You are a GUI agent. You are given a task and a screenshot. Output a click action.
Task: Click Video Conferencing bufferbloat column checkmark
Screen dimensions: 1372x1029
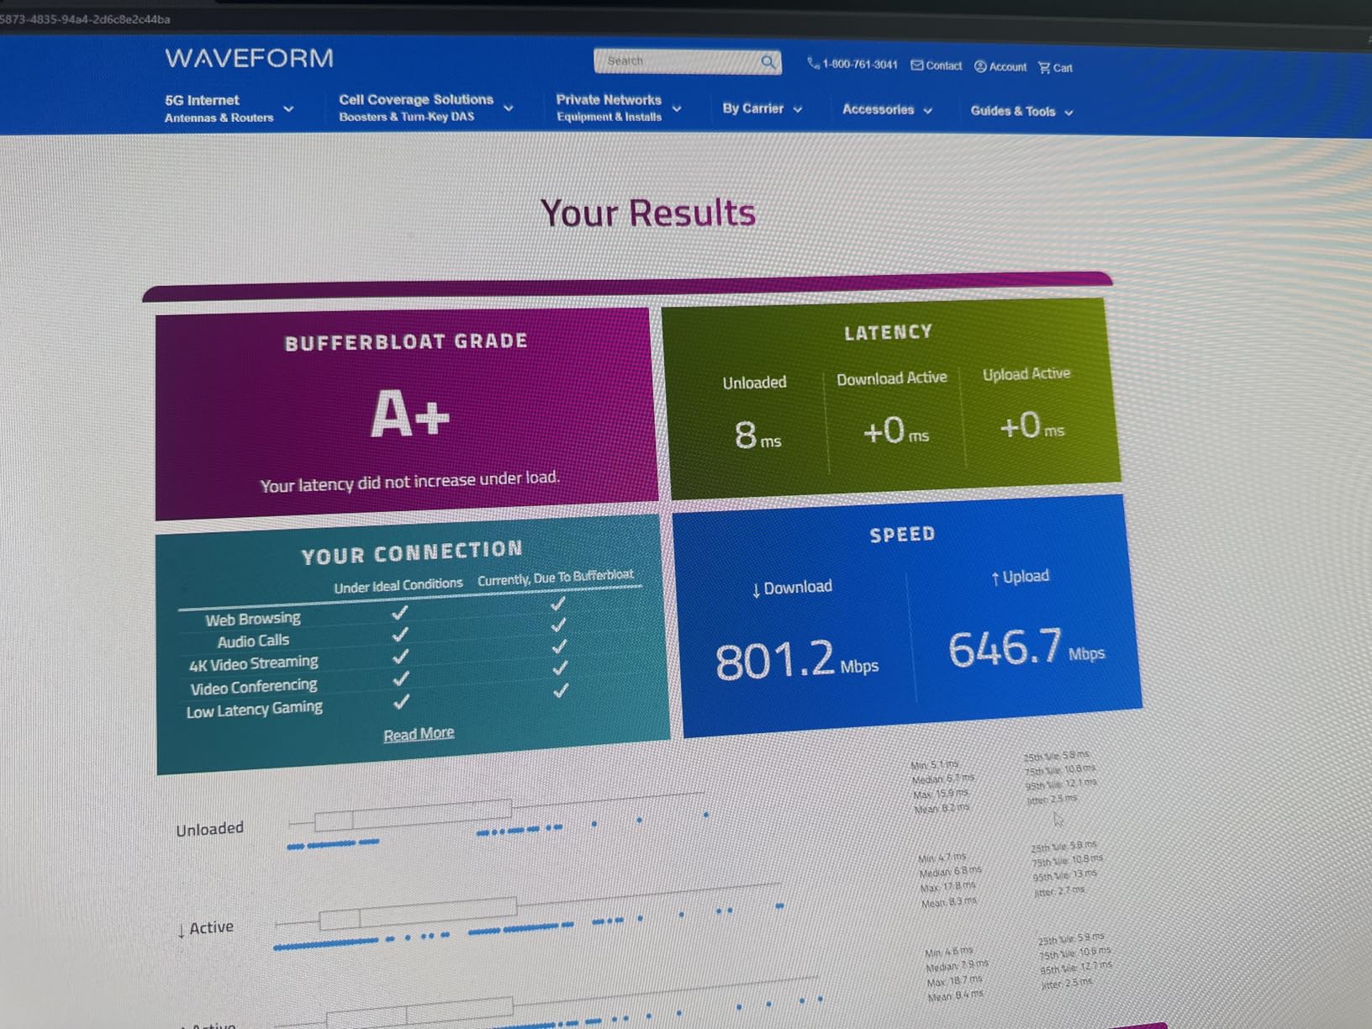(560, 668)
